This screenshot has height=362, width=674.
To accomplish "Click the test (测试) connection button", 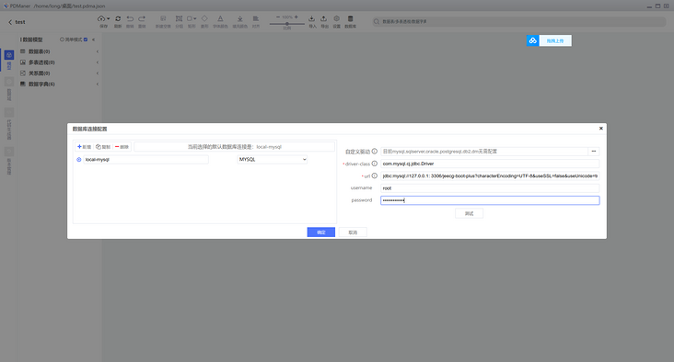I will click(469, 213).
